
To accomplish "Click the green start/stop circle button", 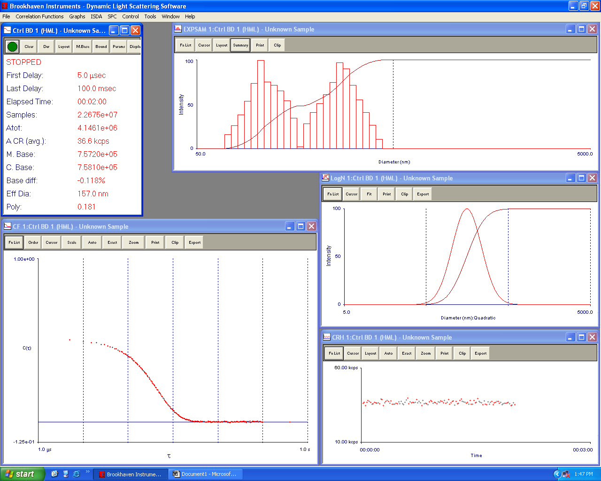I will (13, 47).
